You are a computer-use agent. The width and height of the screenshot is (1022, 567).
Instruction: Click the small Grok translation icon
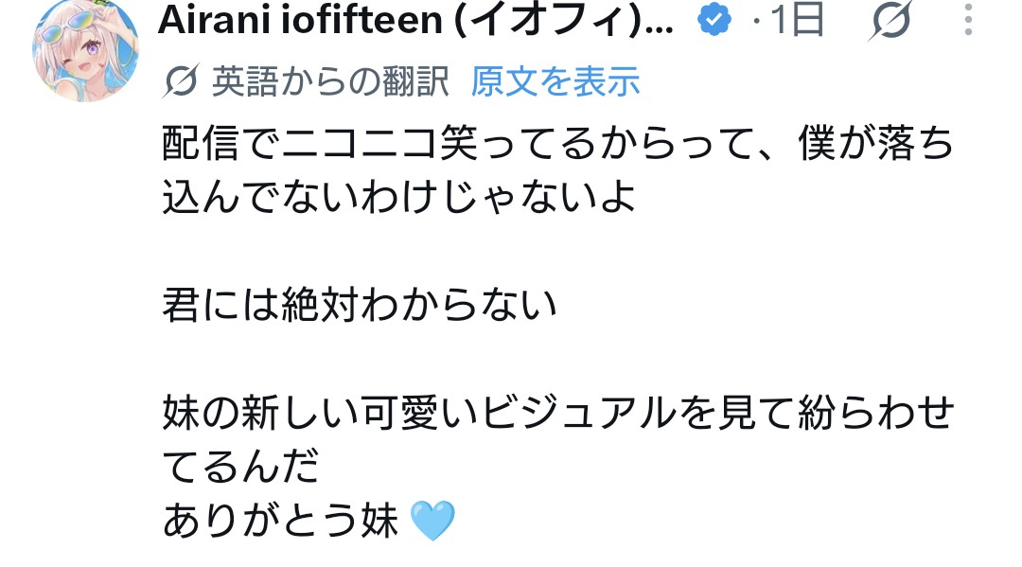coord(180,82)
